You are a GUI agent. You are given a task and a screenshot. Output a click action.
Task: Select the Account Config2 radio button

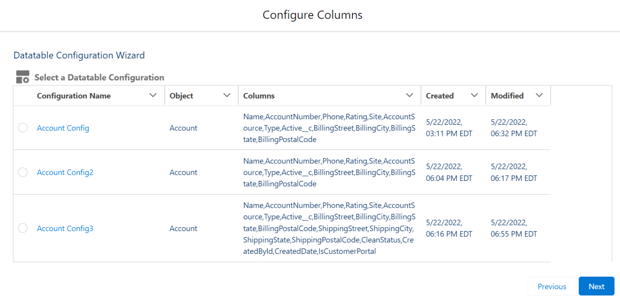(x=23, y=172)
